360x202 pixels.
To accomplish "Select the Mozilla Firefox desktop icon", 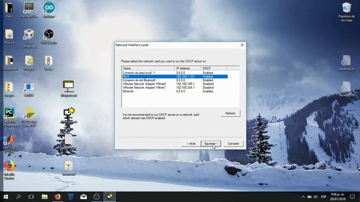I will coord(9,170).
